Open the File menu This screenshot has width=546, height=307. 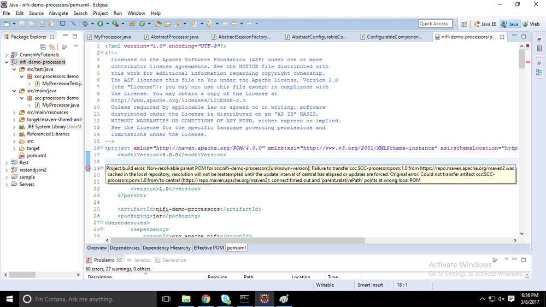click(x=6, y=13)
